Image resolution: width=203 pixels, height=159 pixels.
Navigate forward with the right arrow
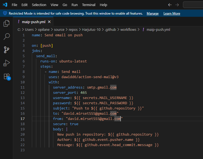point(177,5)
